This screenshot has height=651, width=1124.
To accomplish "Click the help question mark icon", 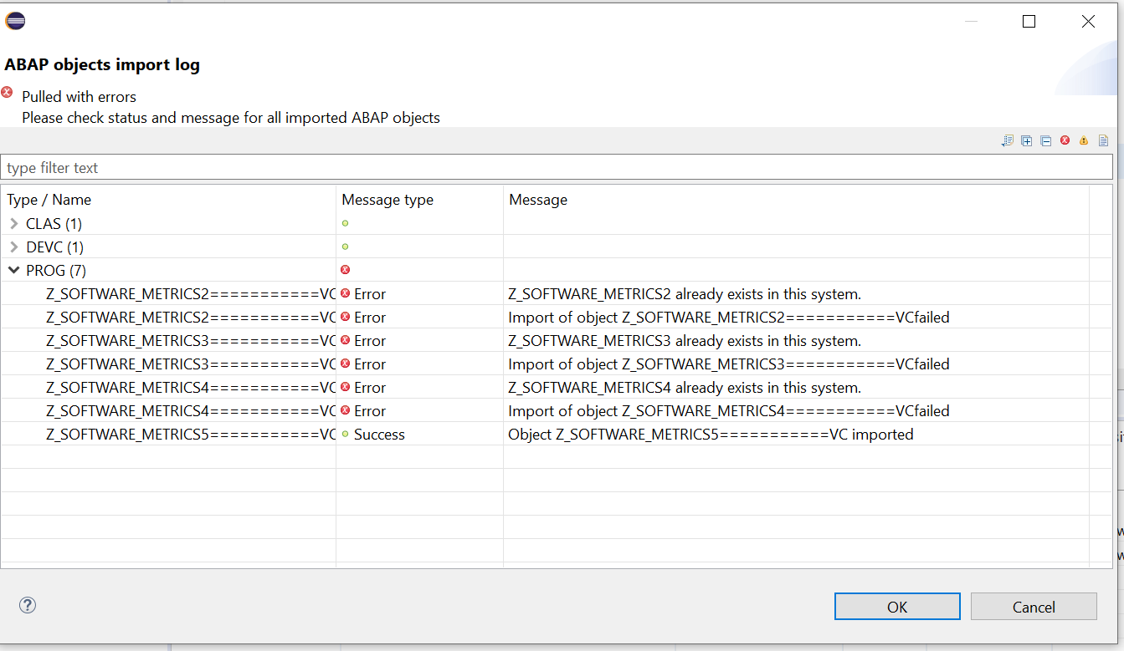I will point(27,605).
